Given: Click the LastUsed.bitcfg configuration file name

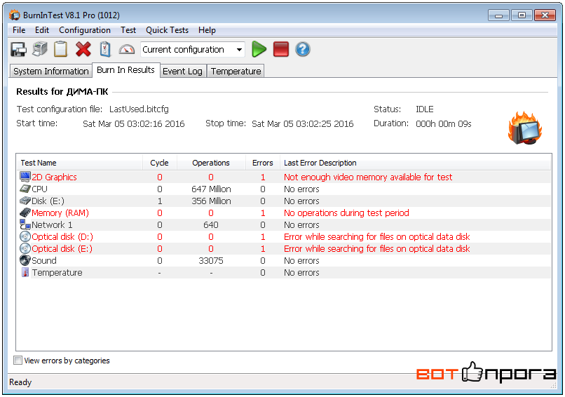Looking at the screenshot, I should pos(139,109).
